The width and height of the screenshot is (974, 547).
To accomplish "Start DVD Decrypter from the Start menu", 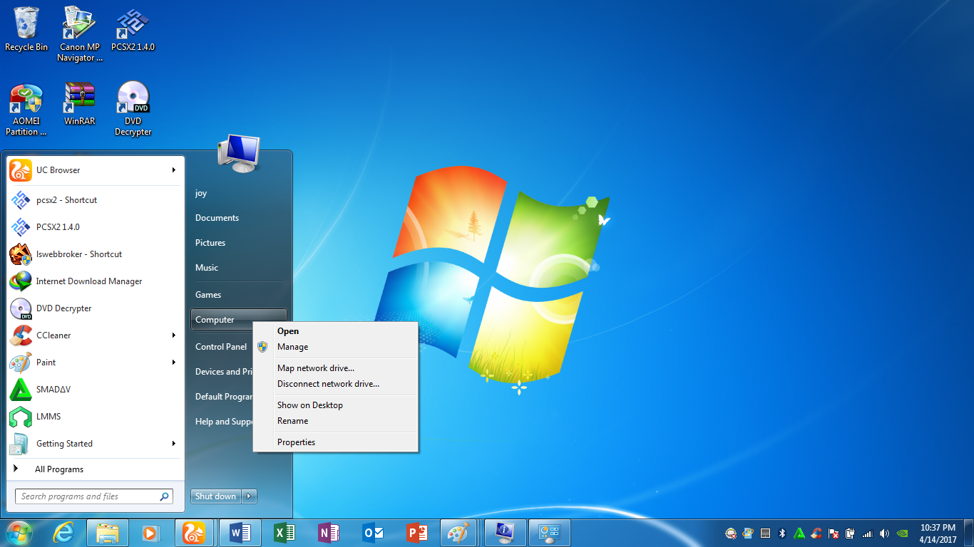I will tap(96, 308).
